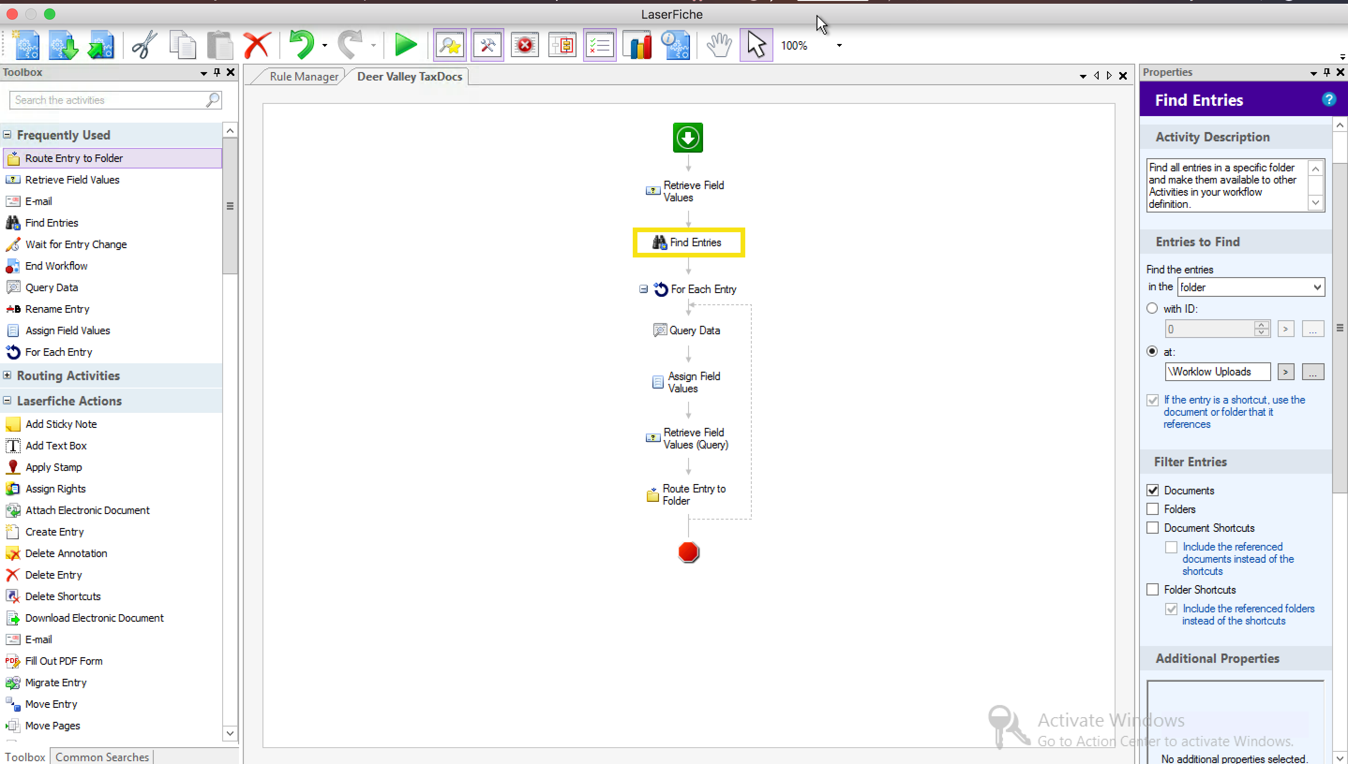Click the Find Entries help question icon

1329,100
